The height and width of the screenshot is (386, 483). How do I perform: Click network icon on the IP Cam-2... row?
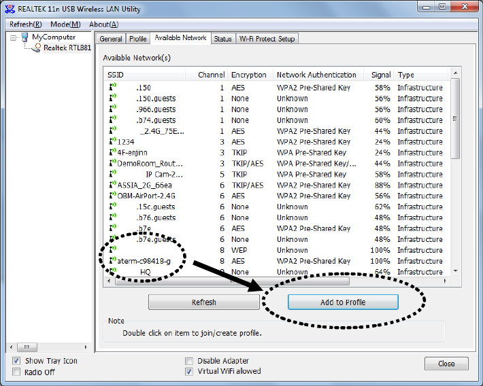113,173
